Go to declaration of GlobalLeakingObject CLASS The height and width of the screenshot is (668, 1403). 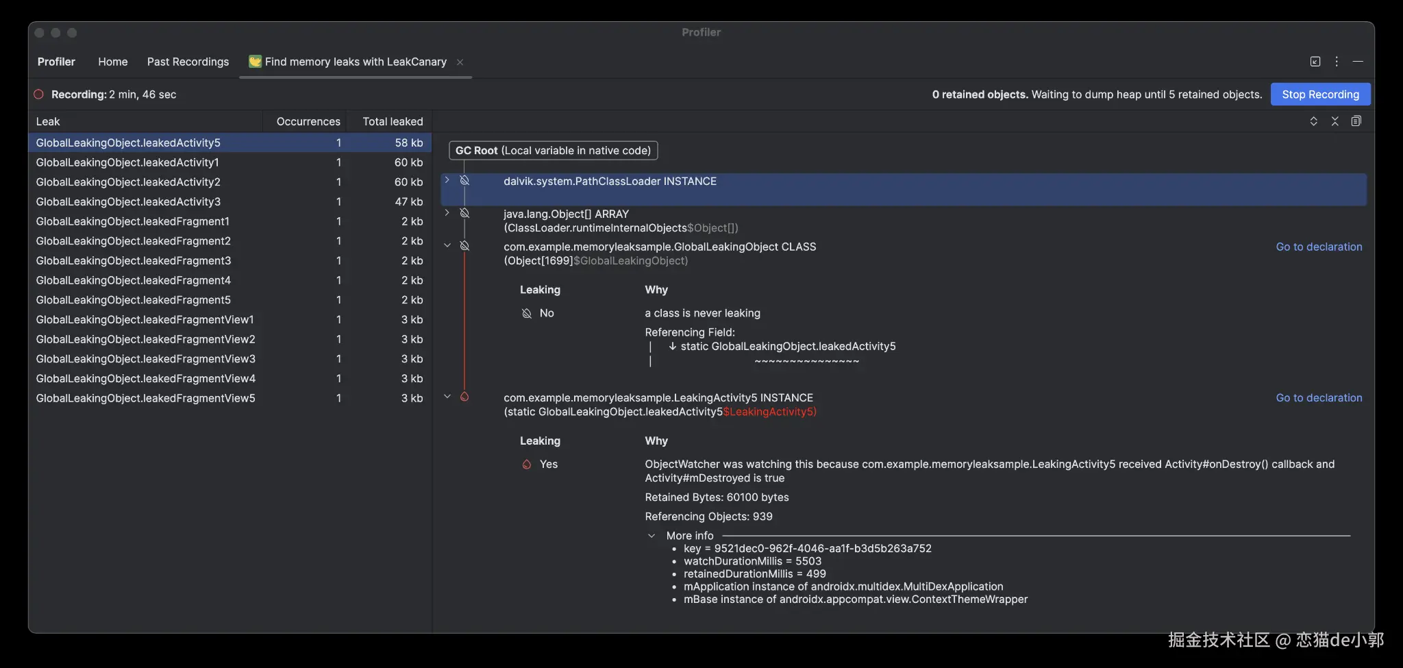(x=1319, y=247)
